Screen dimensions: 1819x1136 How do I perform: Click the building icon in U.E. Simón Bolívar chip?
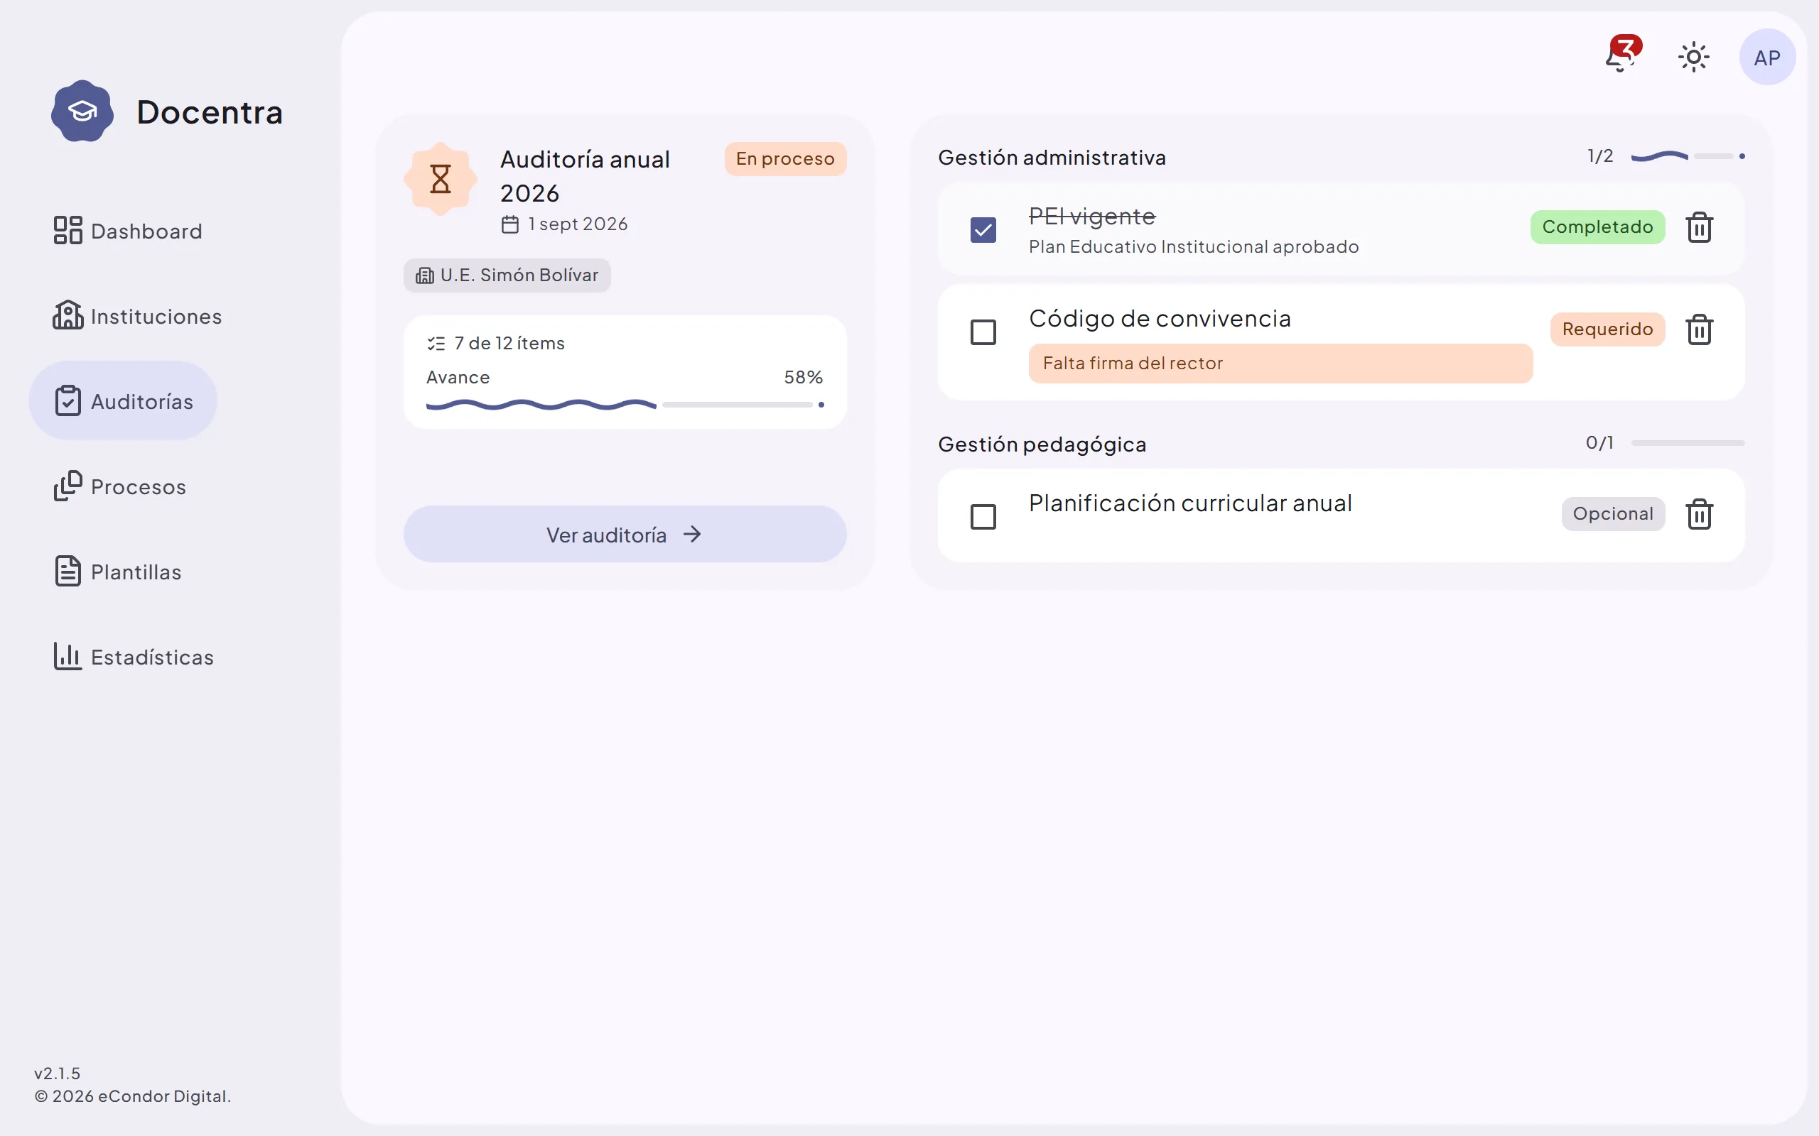pos(425,275)
